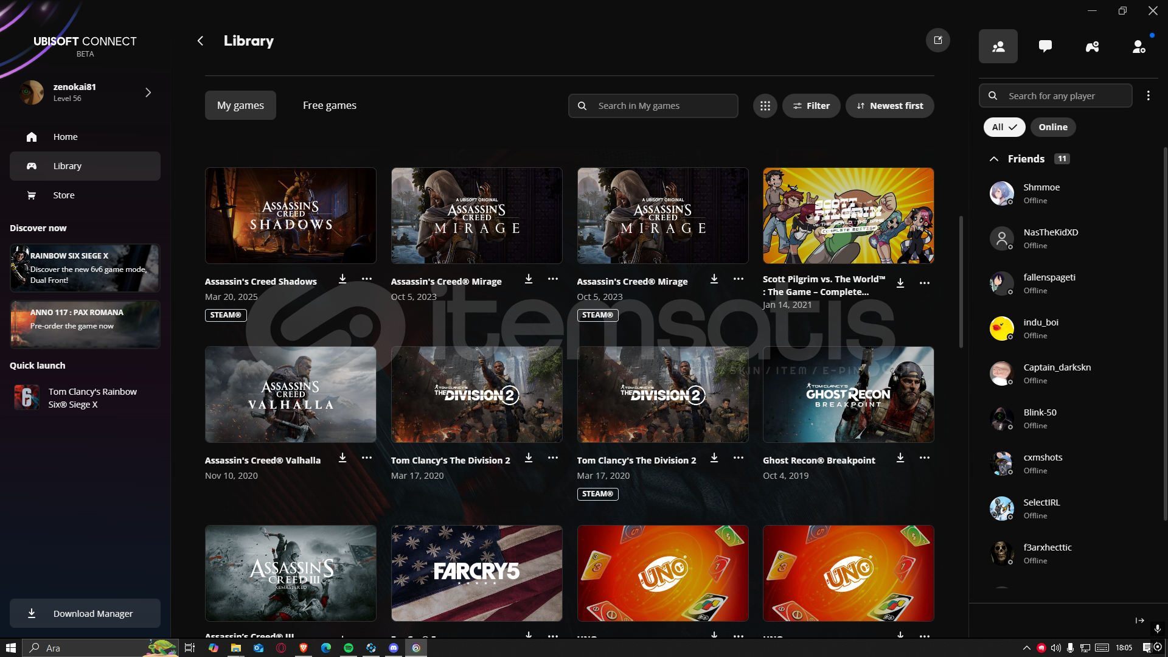Image resolution: width=1168 pixels, height=657 pixels.
Task: Collapse the Friends list section
Action: pos(994,159)
